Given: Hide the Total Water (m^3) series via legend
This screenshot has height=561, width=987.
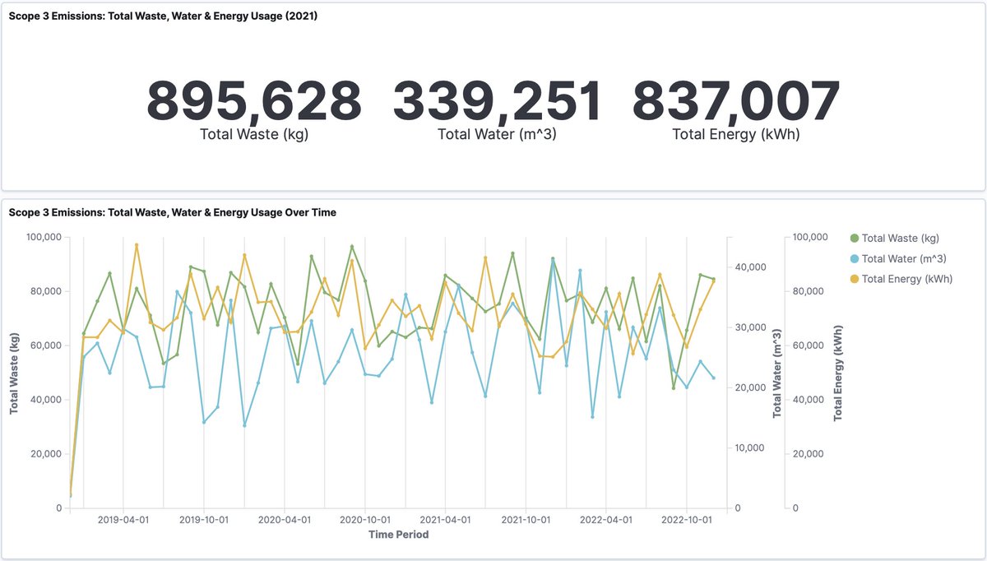Looking at the screenshot, I should pos(905,258).
